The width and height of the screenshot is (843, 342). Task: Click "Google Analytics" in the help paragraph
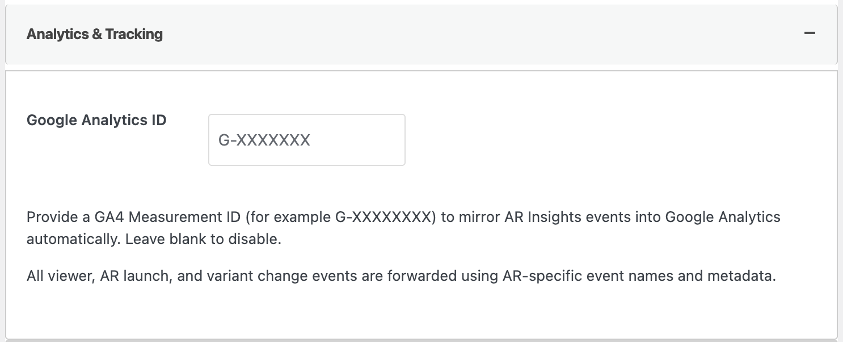pyautogui.click(x=723, y=217)
